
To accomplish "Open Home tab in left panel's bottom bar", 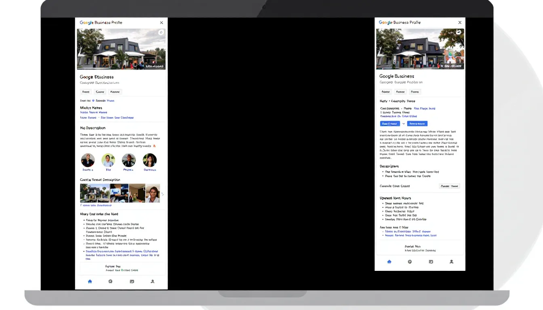I will [x=90, y=281].
